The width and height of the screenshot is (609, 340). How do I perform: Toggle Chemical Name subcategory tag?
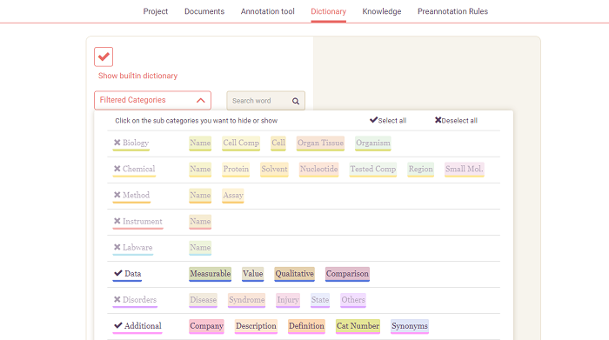click(x=200, y=170)
